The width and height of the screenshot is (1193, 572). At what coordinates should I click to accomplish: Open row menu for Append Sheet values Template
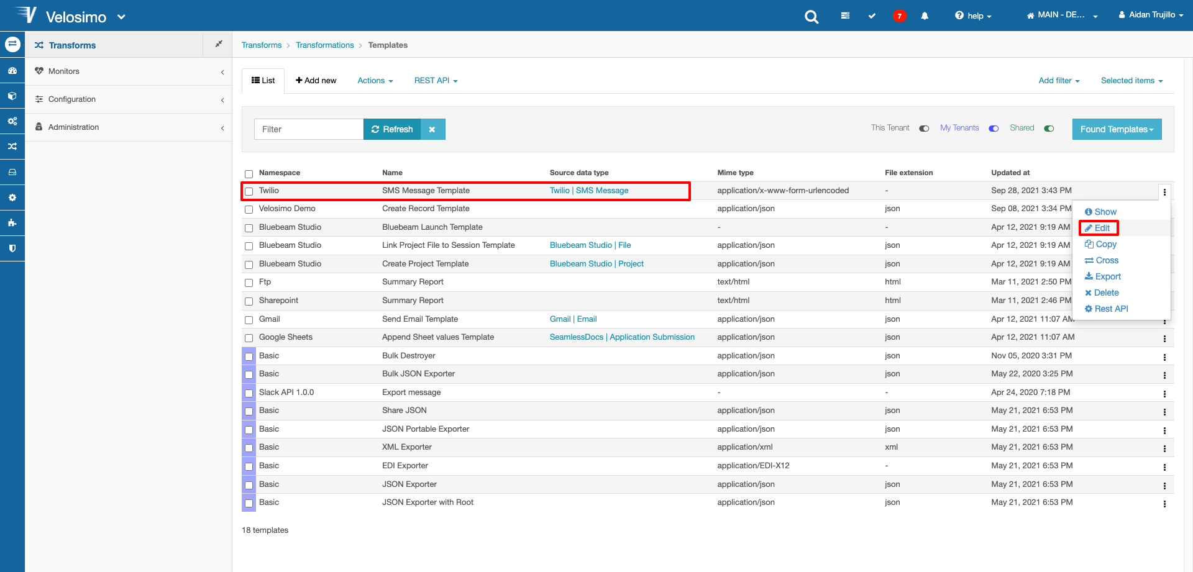click(1164, 338)
